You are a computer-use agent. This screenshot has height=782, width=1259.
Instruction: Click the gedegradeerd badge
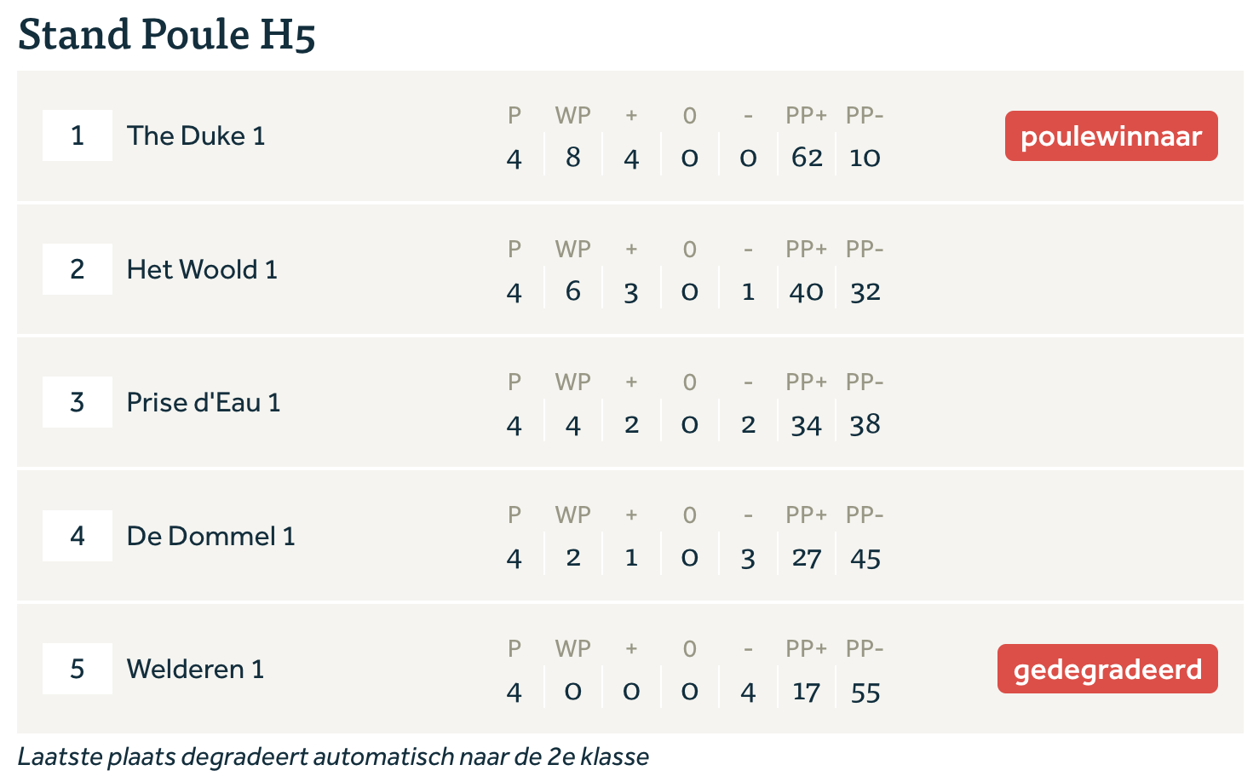[1107, 669]
